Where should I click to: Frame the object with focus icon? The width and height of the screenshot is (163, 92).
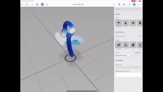(x=37, y=4)
